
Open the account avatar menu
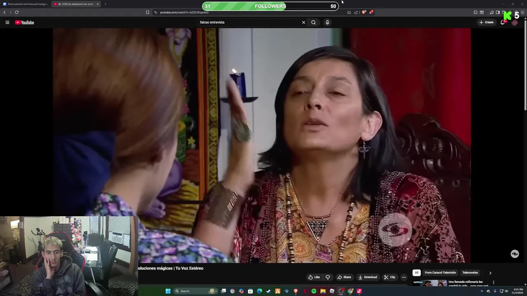[x=515, y=22]
